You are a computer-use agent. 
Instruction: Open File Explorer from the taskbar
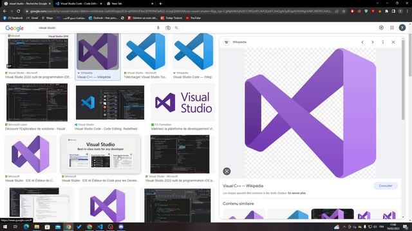[x=37, y=227]
